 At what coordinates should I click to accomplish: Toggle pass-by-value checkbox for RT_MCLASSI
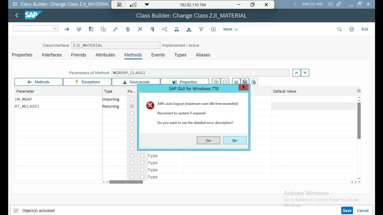tap(132, 106)
